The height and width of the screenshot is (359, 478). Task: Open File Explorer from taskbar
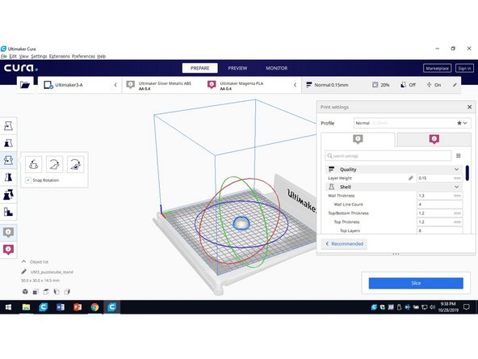pos(26,307)
